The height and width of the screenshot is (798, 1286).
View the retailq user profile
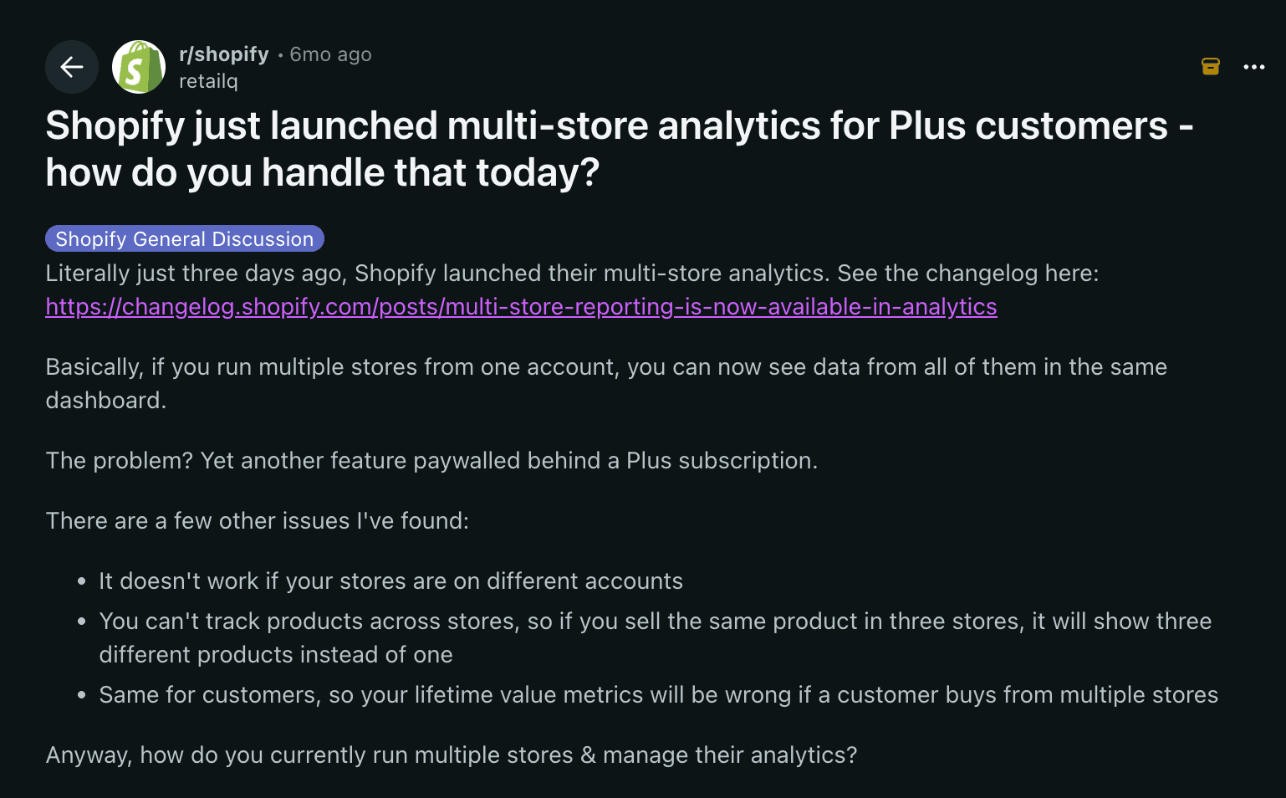[x=208, y=81]
